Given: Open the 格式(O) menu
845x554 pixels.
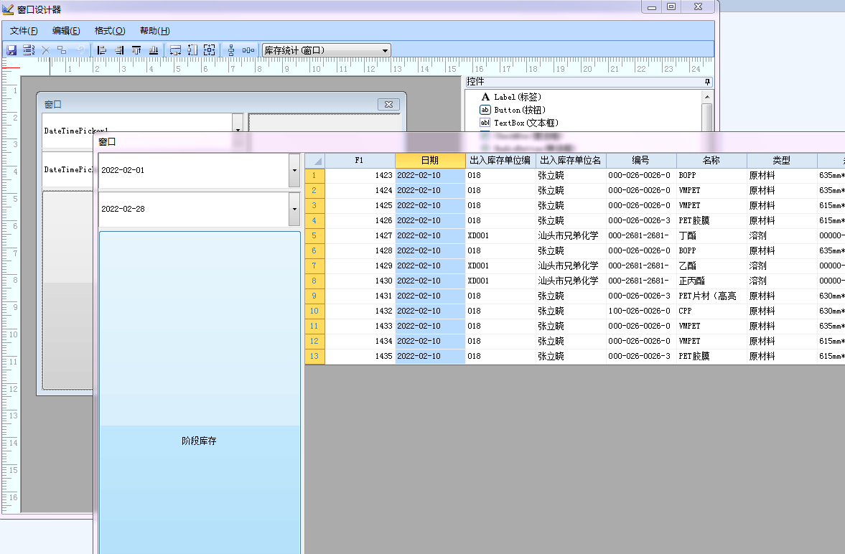Looking at the screenshot, I should [110, 31].
